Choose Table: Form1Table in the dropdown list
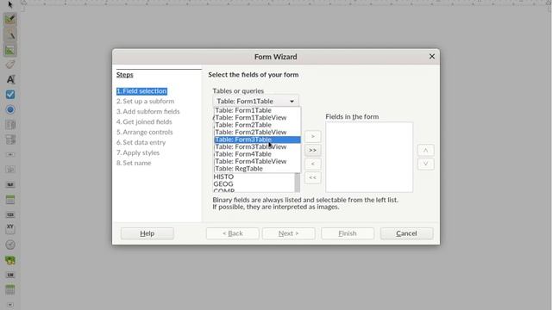552x310 pixels. pos(257,110)
